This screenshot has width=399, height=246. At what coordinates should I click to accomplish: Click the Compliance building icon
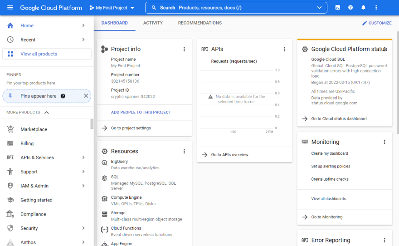coord(10,214)
